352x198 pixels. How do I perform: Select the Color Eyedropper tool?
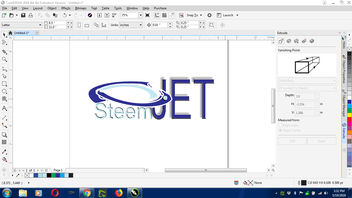coord(4,152)
